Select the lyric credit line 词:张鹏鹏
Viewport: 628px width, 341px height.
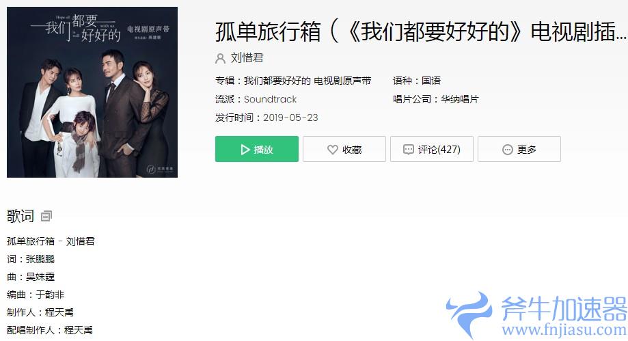tap(31, 259)
